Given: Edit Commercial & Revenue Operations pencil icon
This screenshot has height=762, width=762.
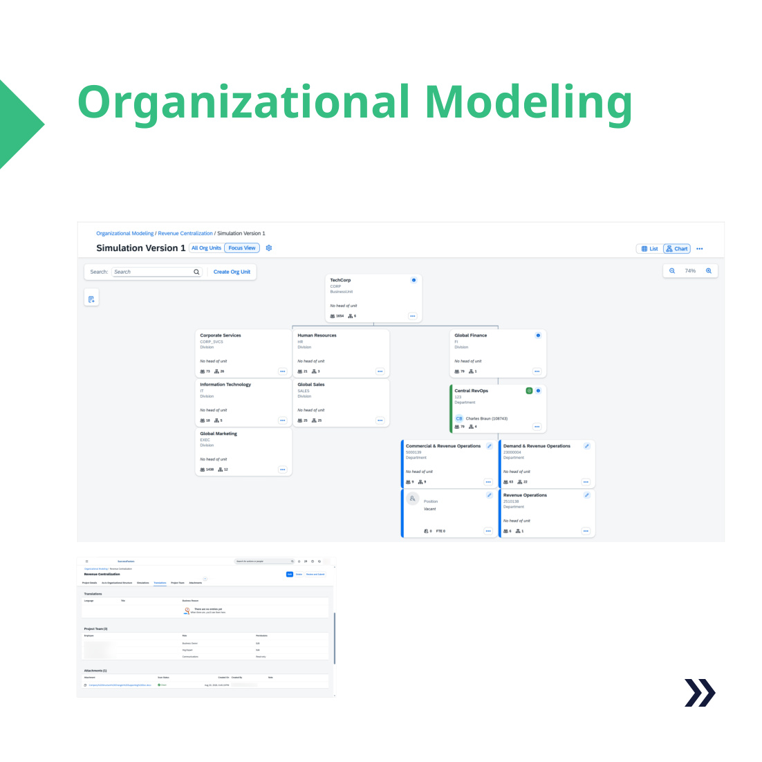Looking at the screenshot, I should pyautogui.click(x=490, y=446).
